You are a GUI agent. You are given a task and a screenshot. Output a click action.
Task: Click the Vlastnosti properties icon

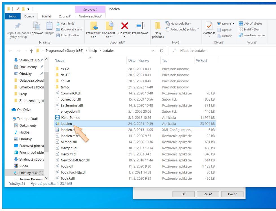(209, 26)
